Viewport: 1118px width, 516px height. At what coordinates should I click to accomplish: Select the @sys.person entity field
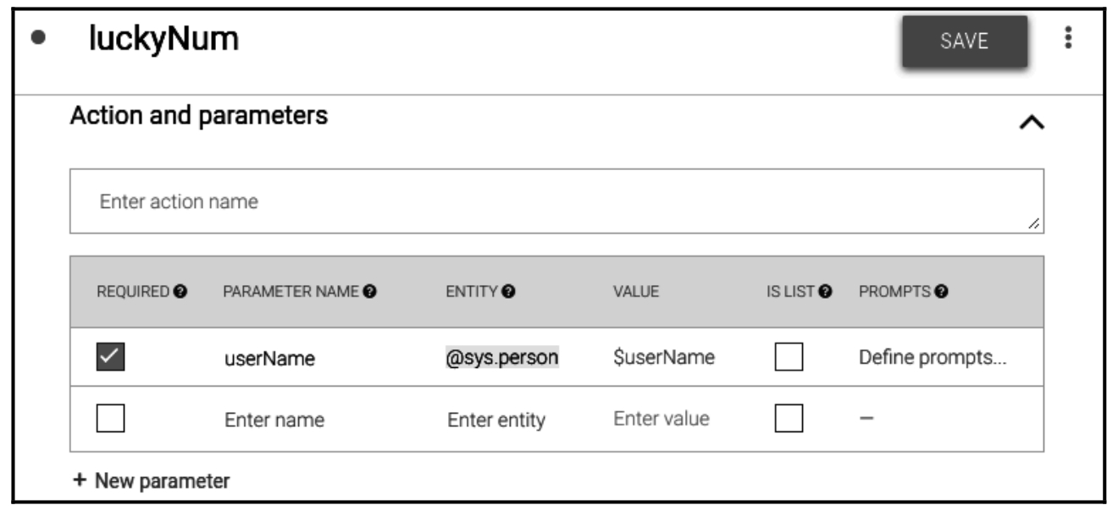502,358
